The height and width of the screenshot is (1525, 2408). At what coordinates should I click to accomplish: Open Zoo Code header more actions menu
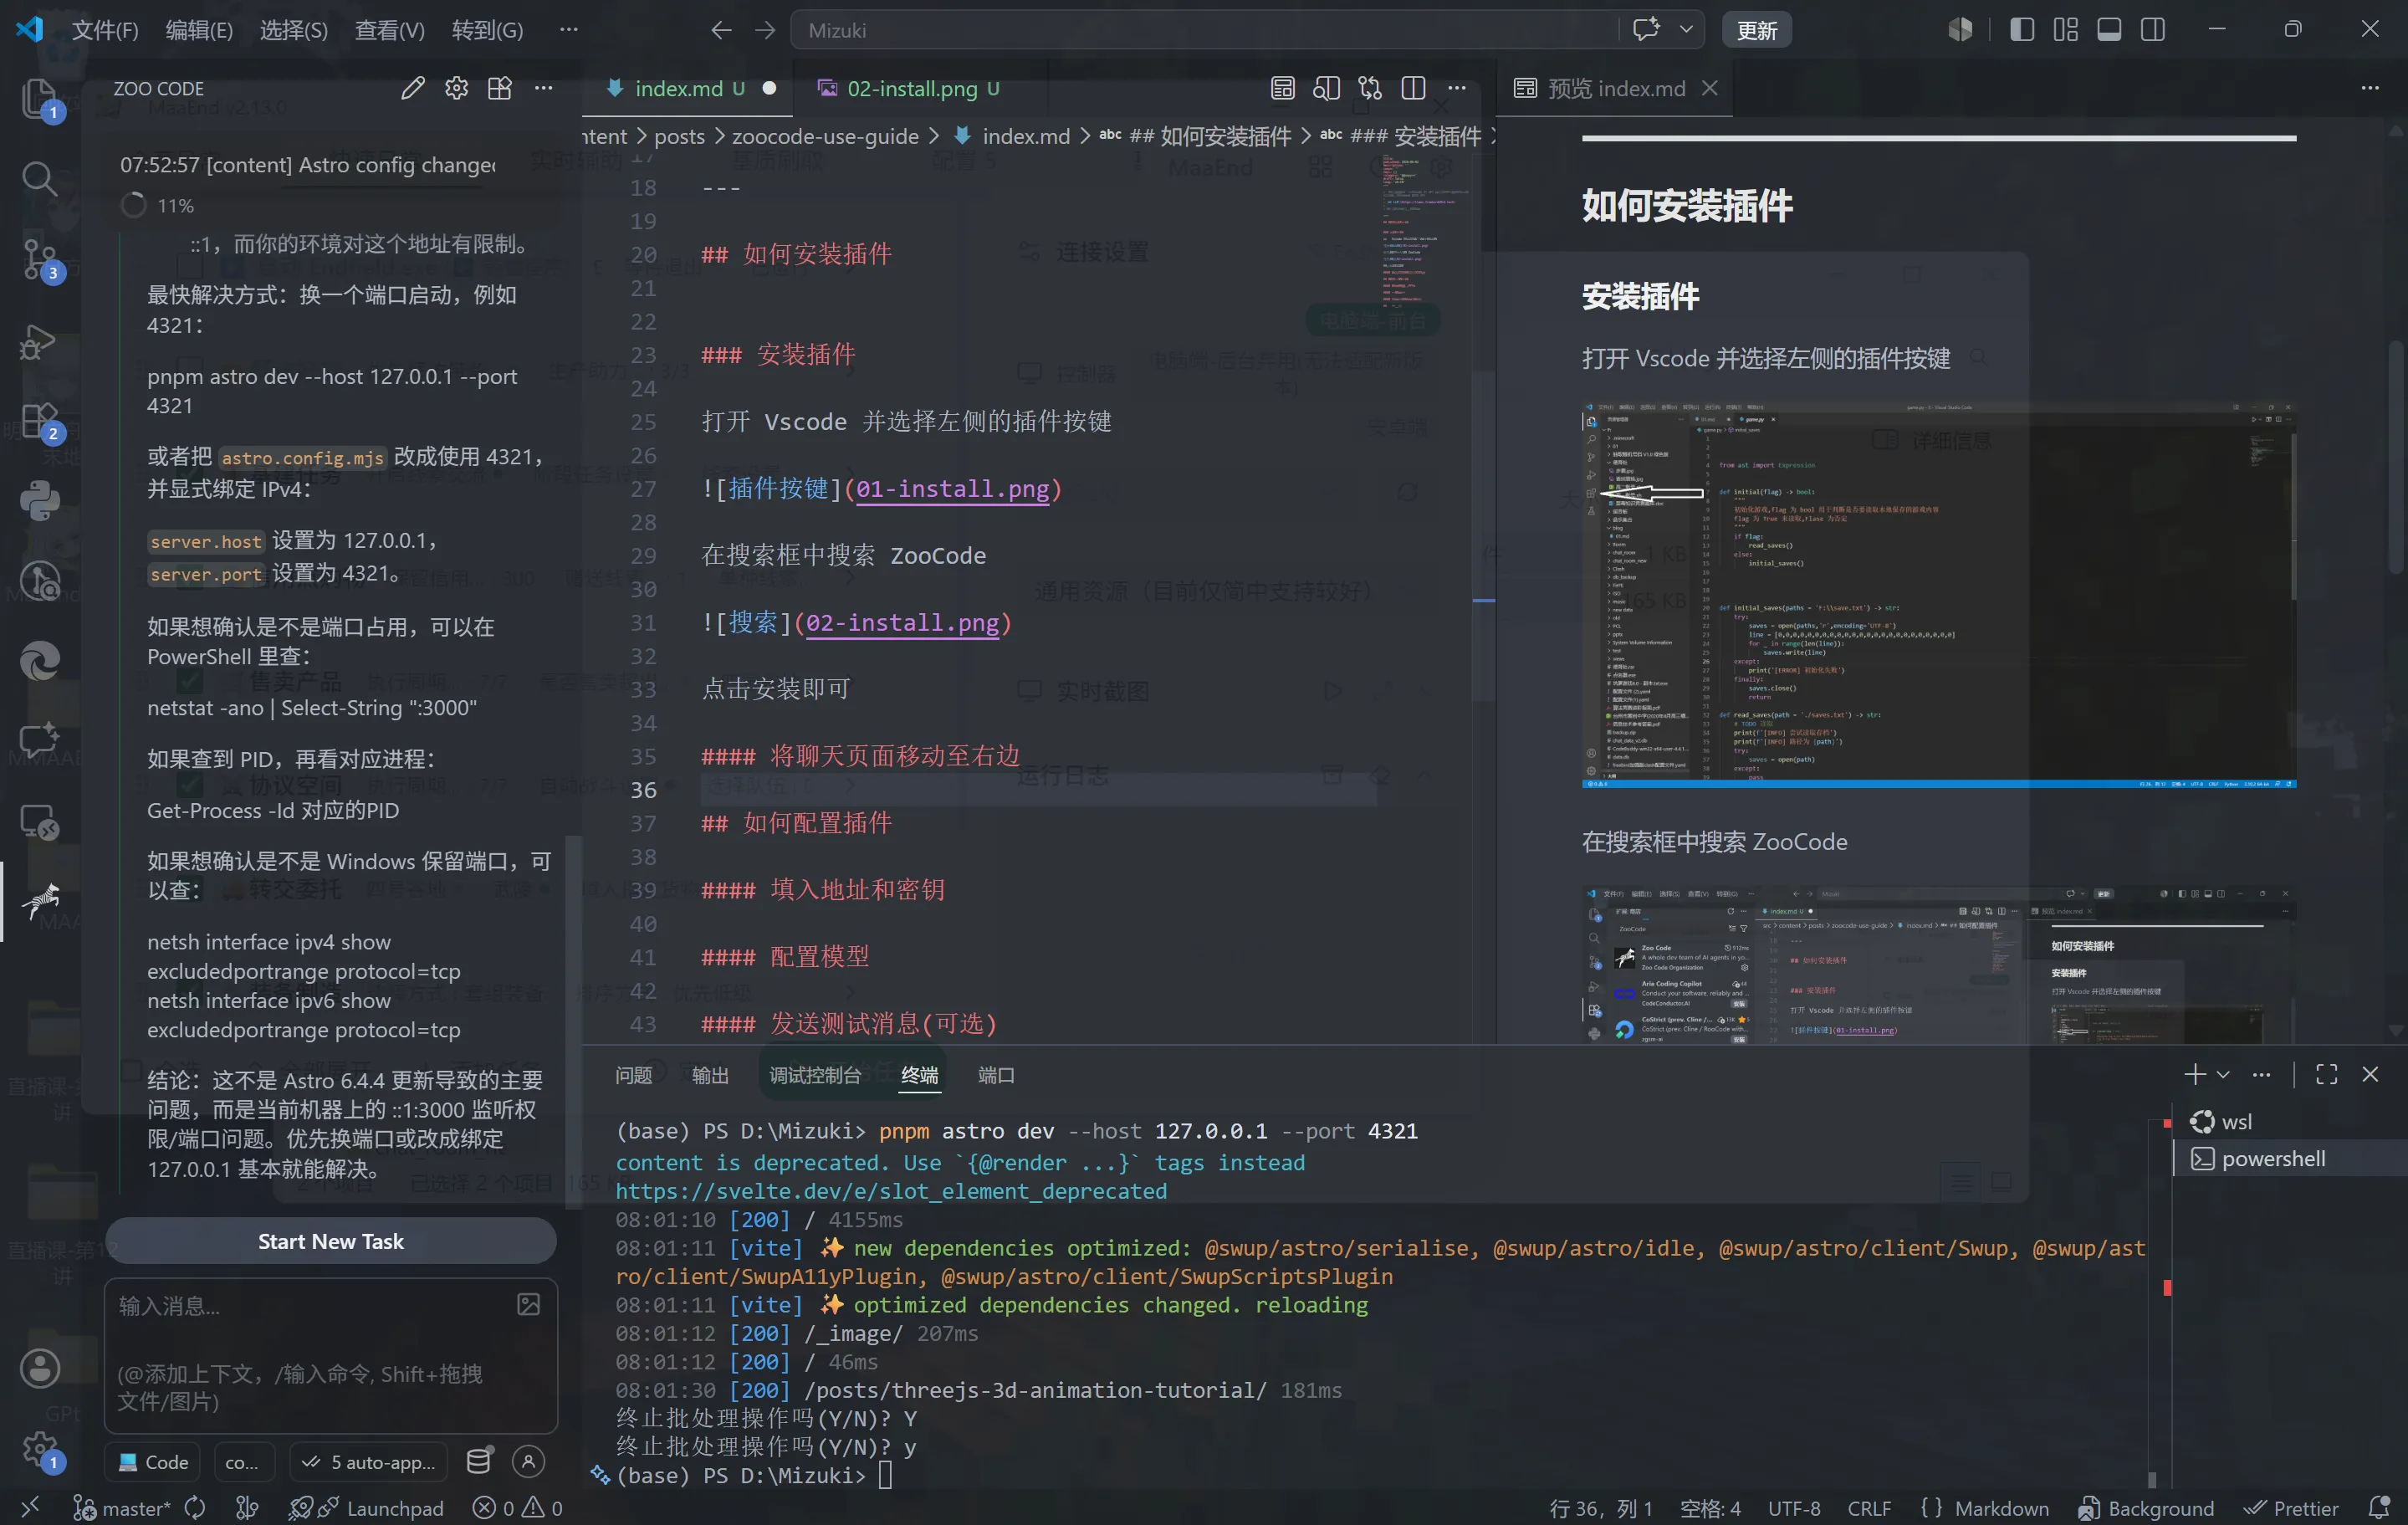click(x=543, y=88)
